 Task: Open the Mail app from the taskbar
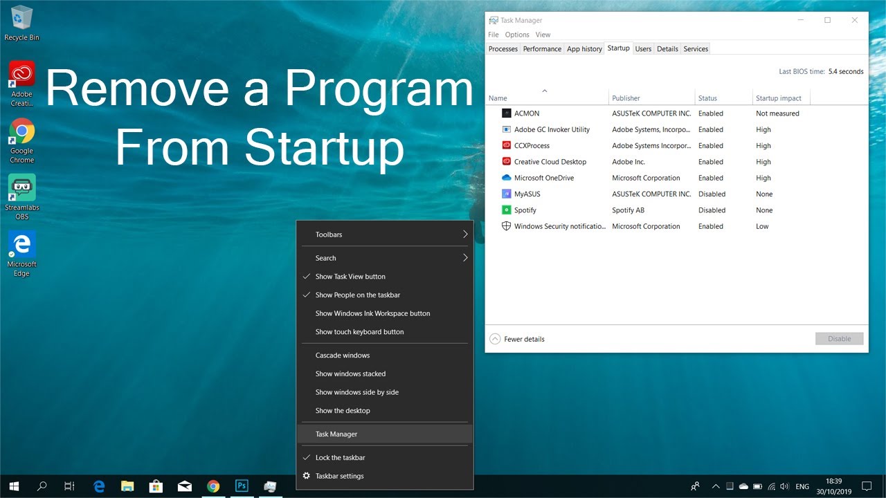pos(185,486)
